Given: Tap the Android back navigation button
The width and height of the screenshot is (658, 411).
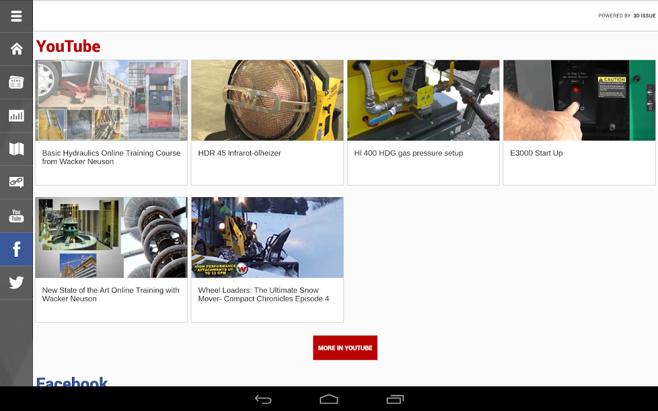Looking at the screenshot, I should (x=263, y=399).
